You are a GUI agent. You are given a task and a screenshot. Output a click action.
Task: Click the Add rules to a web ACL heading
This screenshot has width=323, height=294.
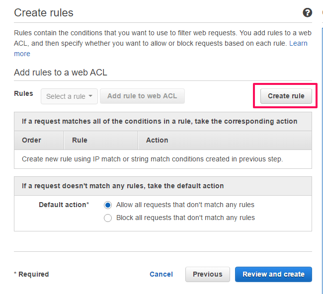(x=61, y=73)
